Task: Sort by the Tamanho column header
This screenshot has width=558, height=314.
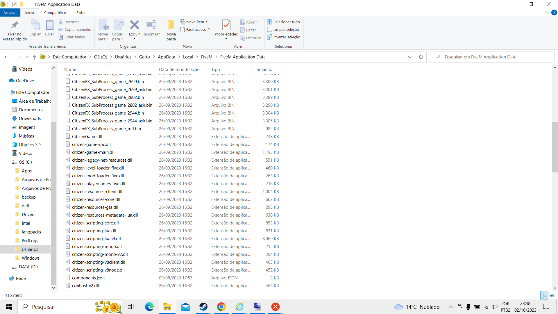Action: pos(264,69)
